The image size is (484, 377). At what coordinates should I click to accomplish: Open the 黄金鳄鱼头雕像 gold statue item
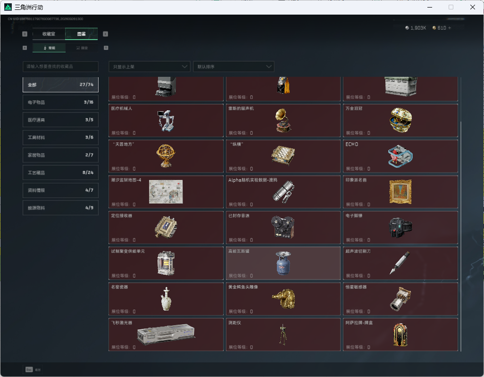pos(283,299)
